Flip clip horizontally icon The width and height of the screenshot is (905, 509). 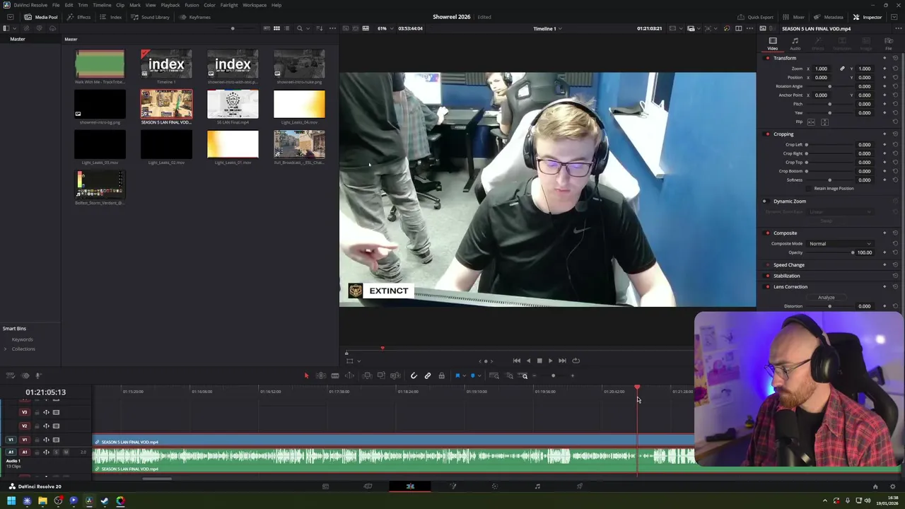coord(811,122)
